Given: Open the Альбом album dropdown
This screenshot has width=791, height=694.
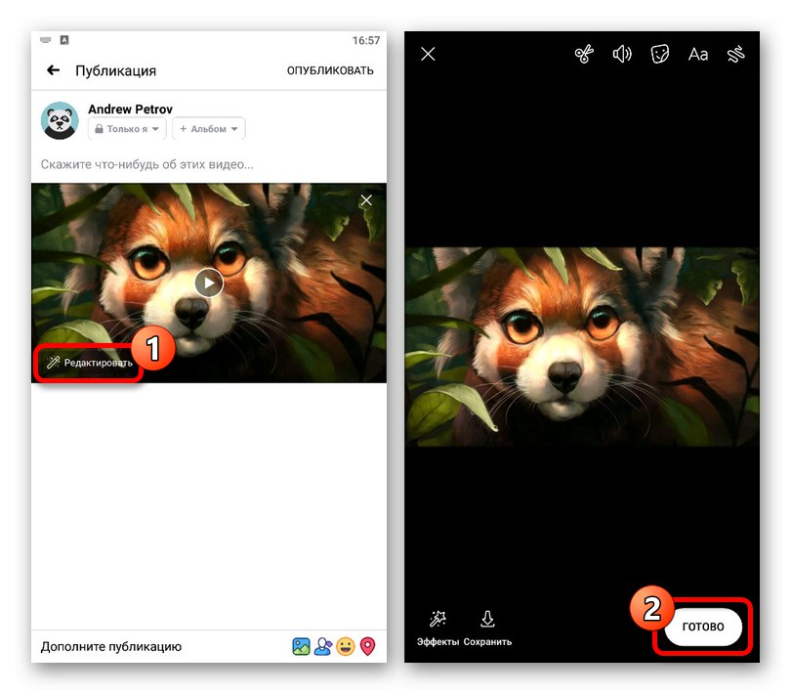Looking at the screenshot, I should (209, 129).
